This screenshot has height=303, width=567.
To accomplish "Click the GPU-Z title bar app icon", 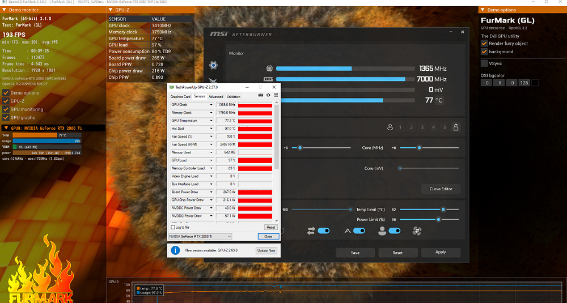I will coord(171,87).
